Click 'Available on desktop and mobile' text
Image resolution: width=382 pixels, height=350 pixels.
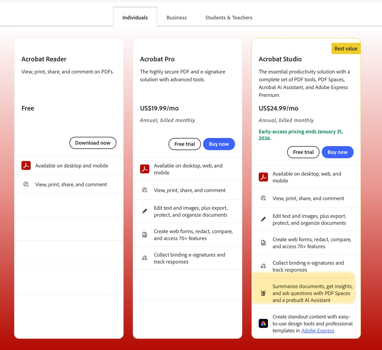click(72, 166)
